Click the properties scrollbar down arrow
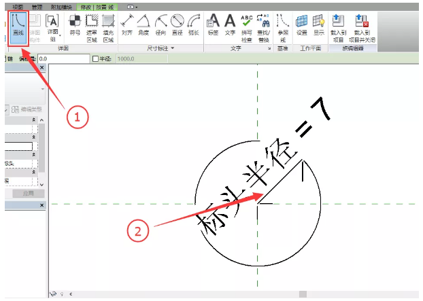Screen dimensions: 423x301 (41, 185)
